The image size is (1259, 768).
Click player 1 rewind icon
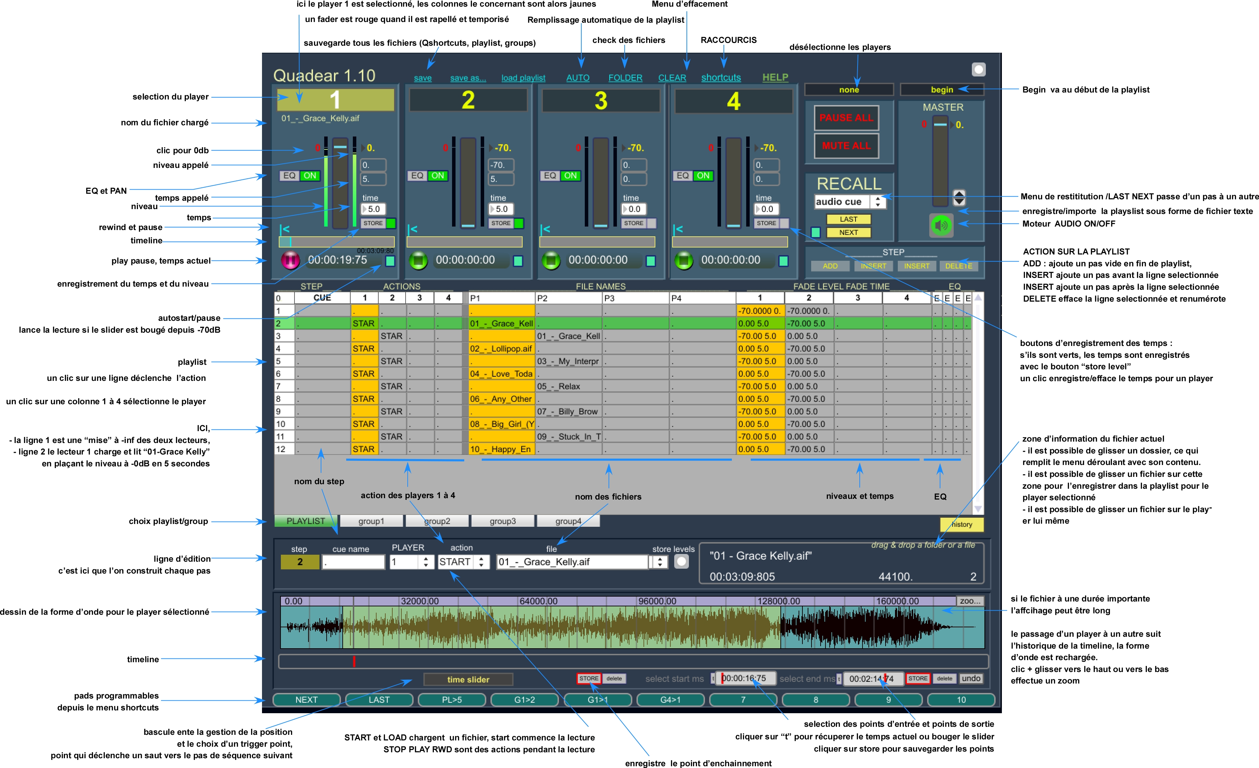[285, 229]
